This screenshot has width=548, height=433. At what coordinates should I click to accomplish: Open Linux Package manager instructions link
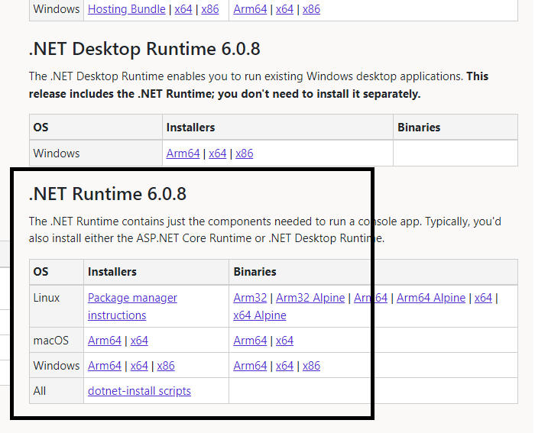point(132,306)
